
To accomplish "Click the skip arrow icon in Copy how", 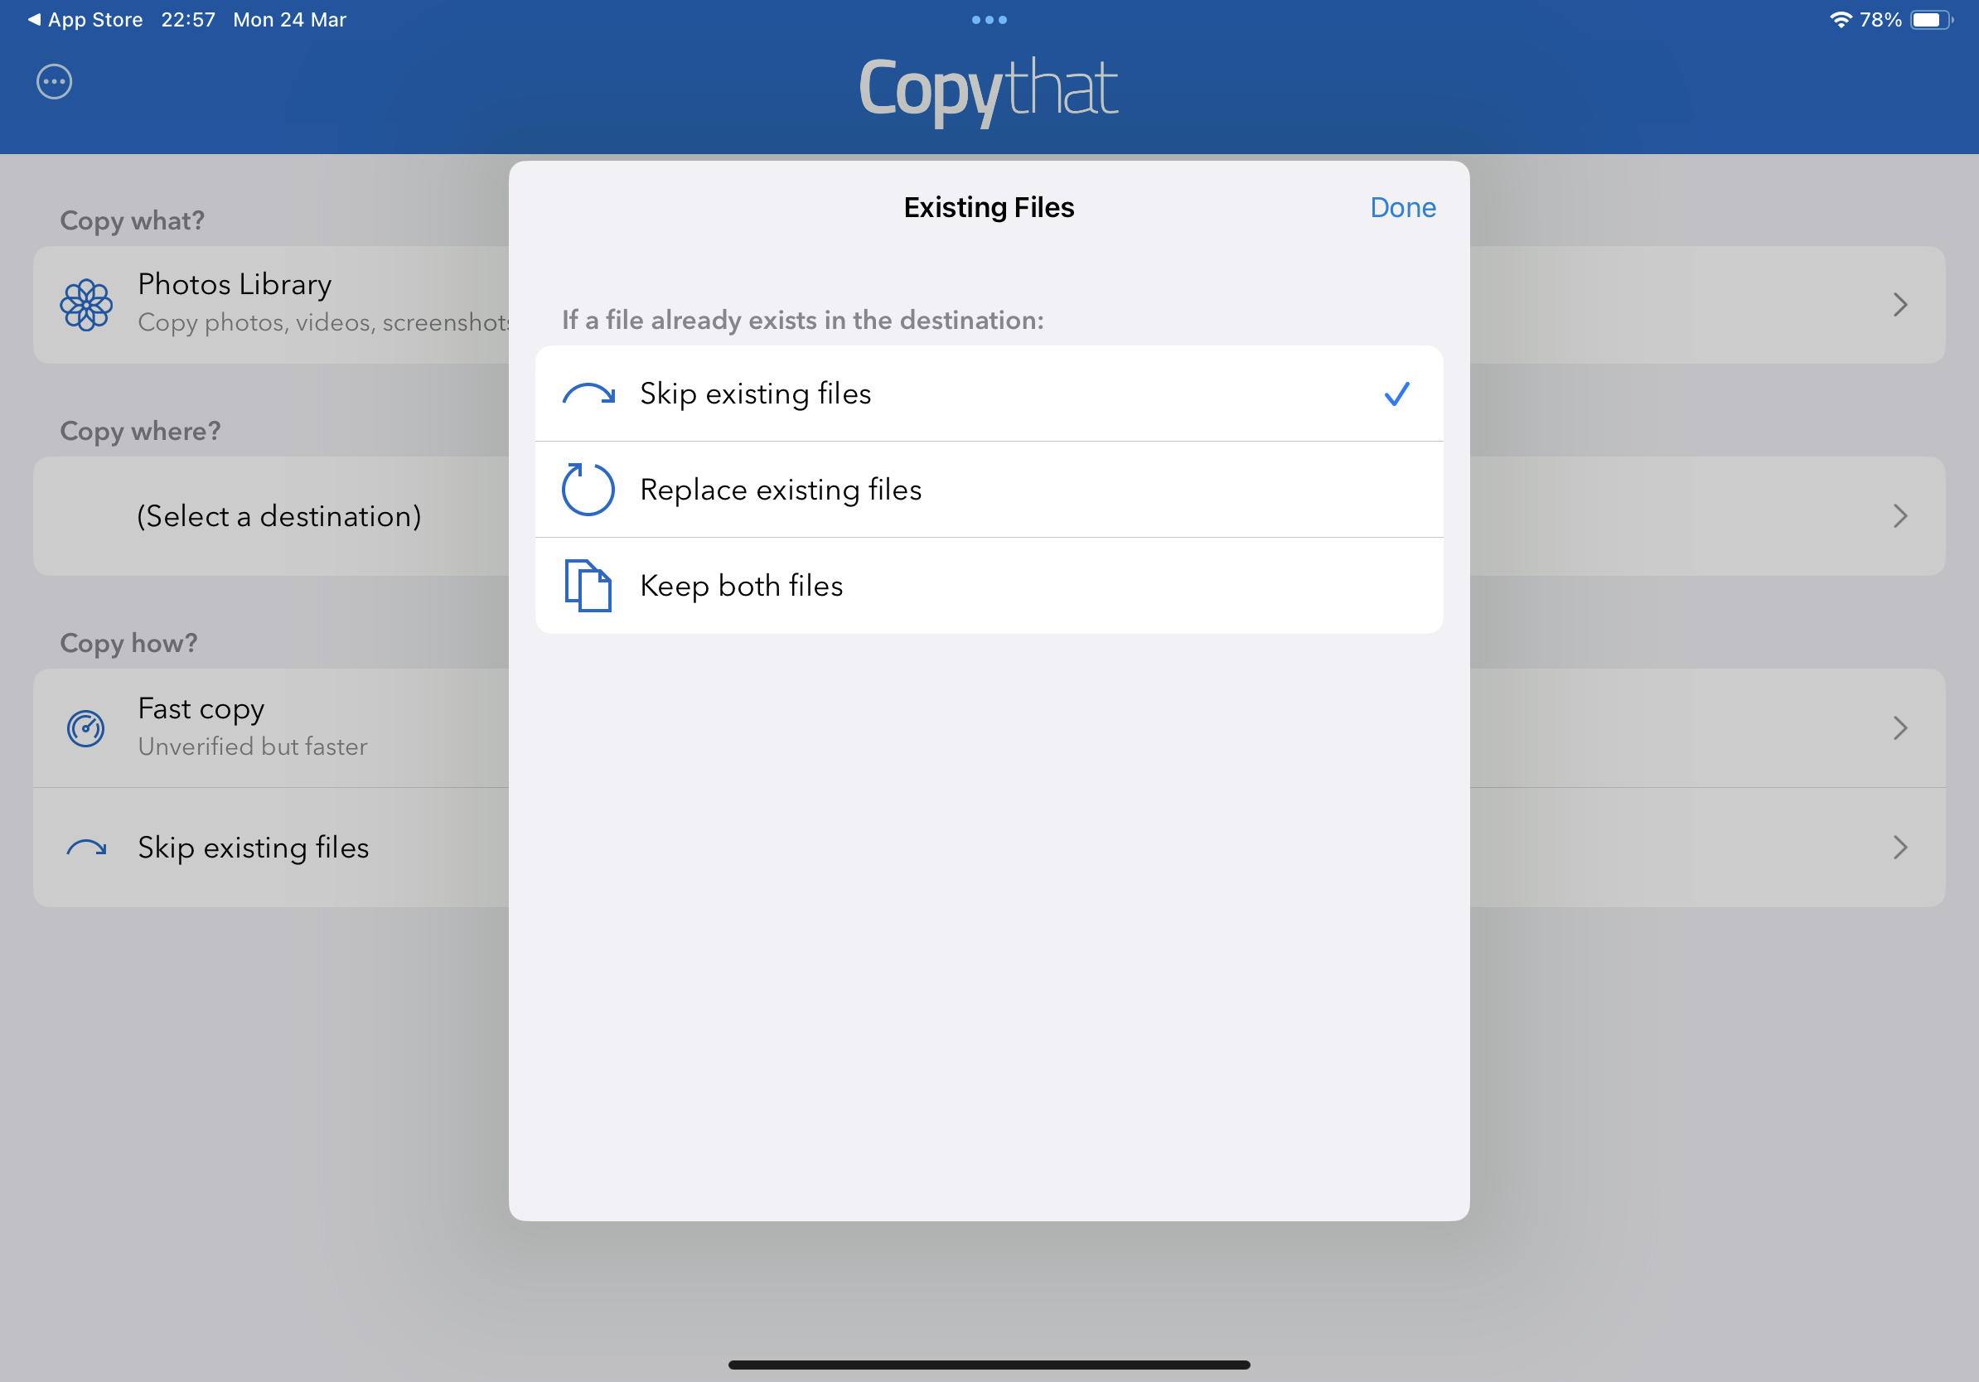I will click(86, 848).
